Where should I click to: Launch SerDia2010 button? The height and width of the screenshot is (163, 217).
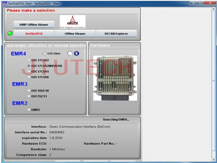[x=34, y=34]
